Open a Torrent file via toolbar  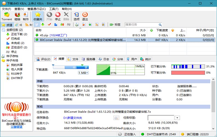coord(7,16)
